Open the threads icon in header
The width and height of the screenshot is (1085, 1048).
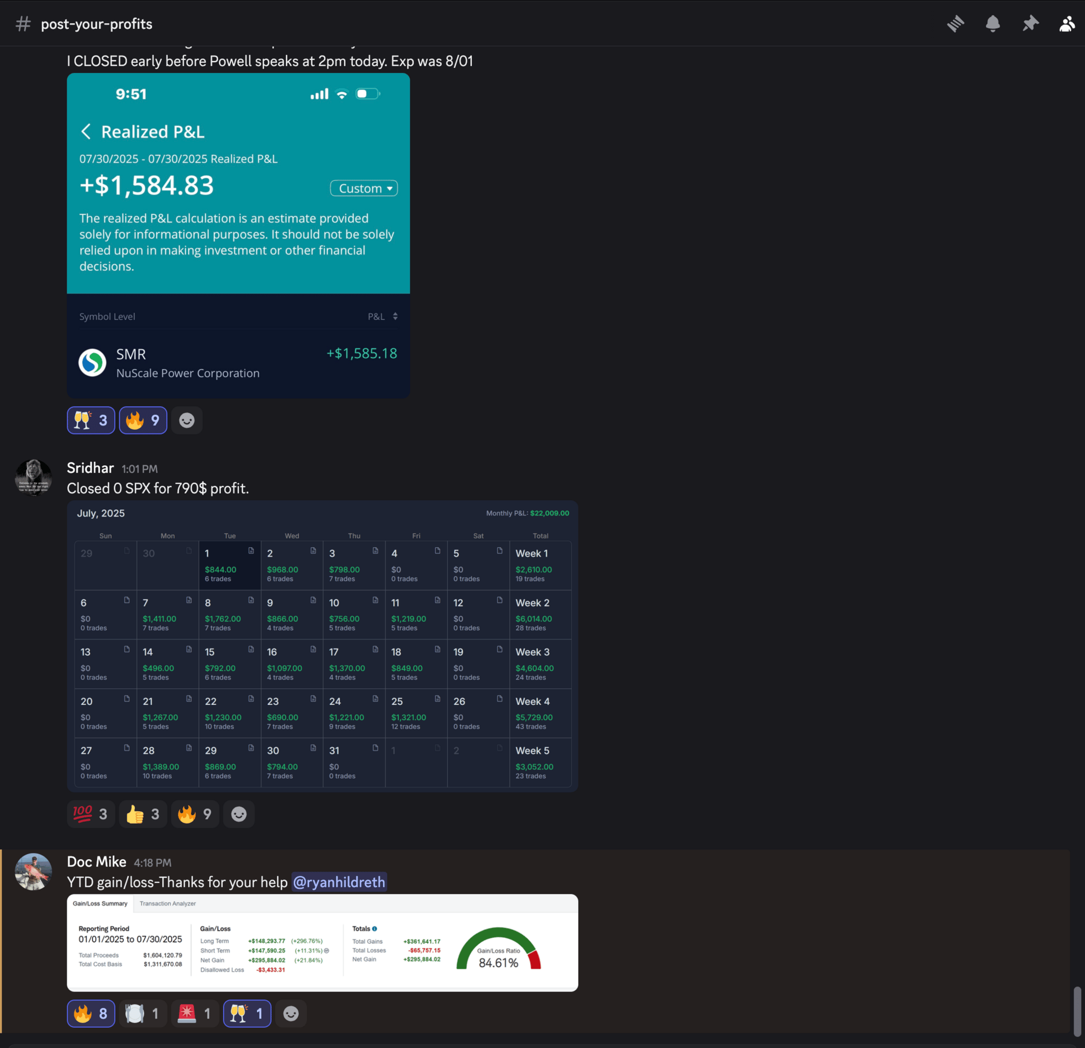[956, 24]
